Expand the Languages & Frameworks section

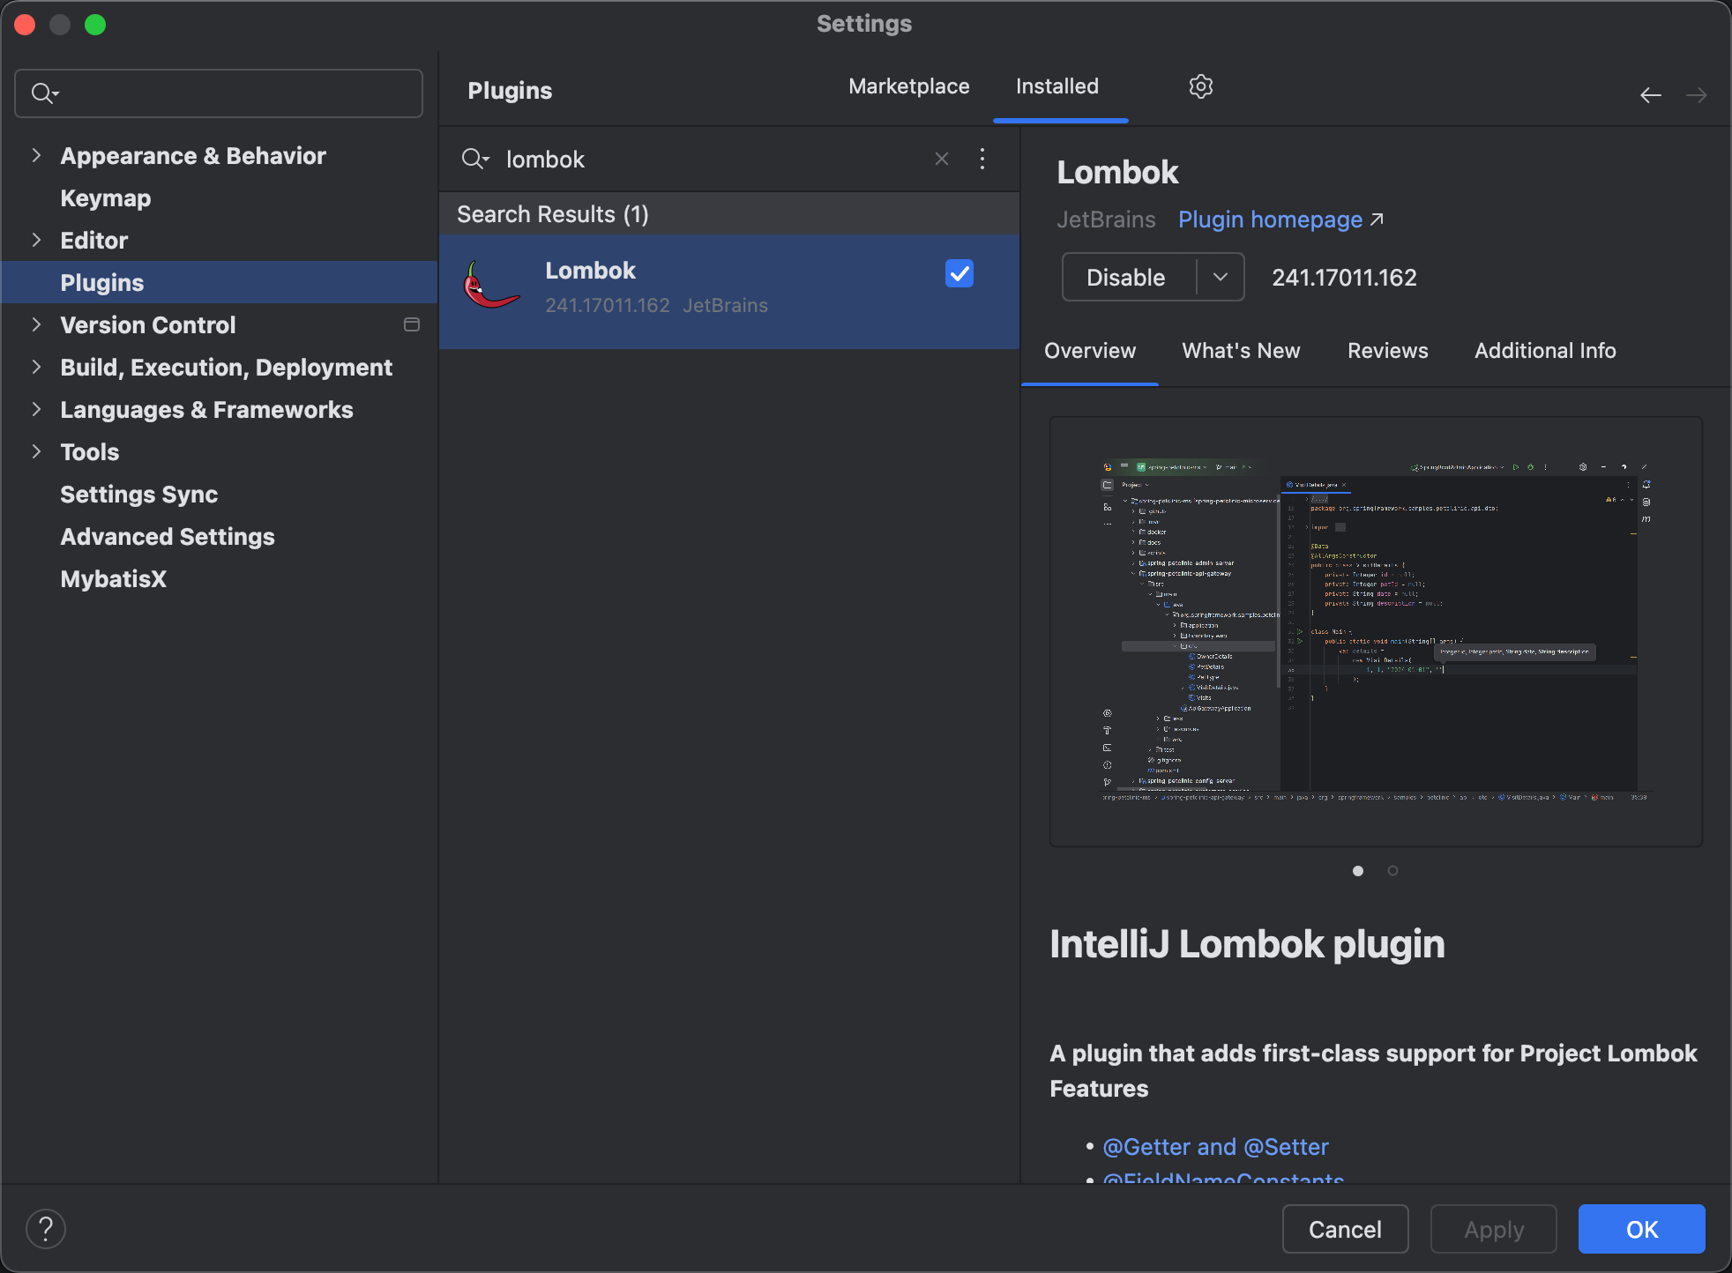(36, 410)
